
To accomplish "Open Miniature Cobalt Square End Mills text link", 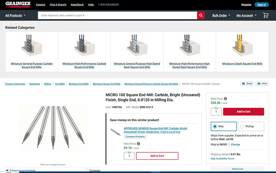I will point(242,64).
